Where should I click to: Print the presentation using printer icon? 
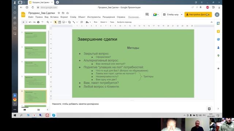point(38,22)
